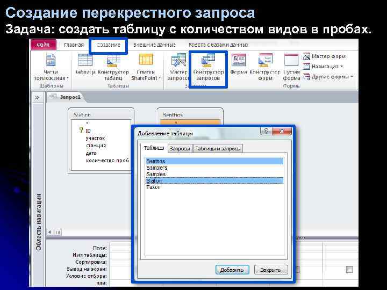Click the horizontal scrollbar left arrow
Screen dimensions: 387x290
point(50,232)
